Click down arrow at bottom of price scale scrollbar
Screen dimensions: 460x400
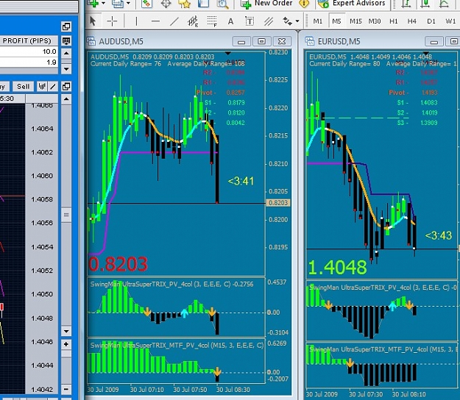(66, 332)
